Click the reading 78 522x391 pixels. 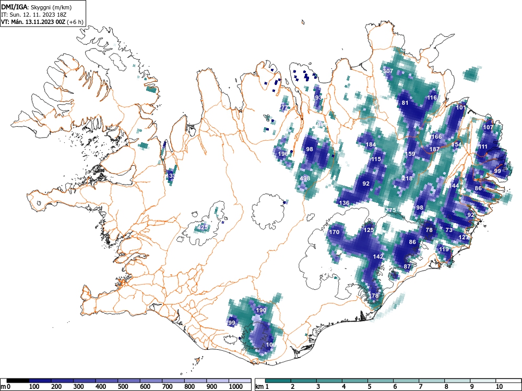(429, 230)
